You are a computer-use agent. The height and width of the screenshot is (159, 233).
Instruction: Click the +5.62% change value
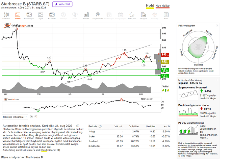click(165, 146)
